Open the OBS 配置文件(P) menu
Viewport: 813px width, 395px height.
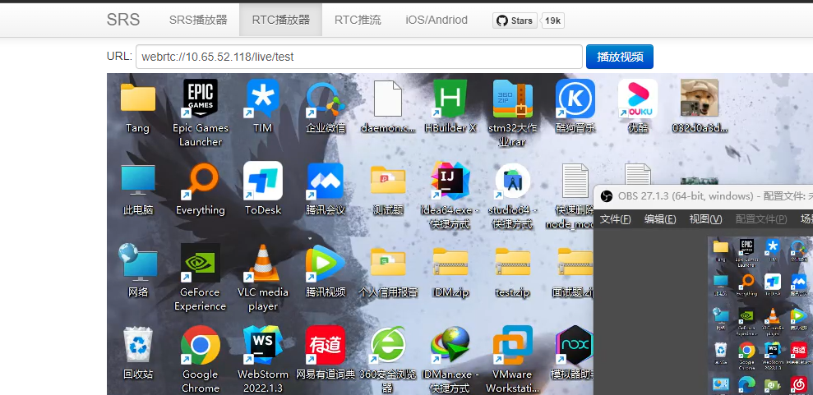point(760,219)
